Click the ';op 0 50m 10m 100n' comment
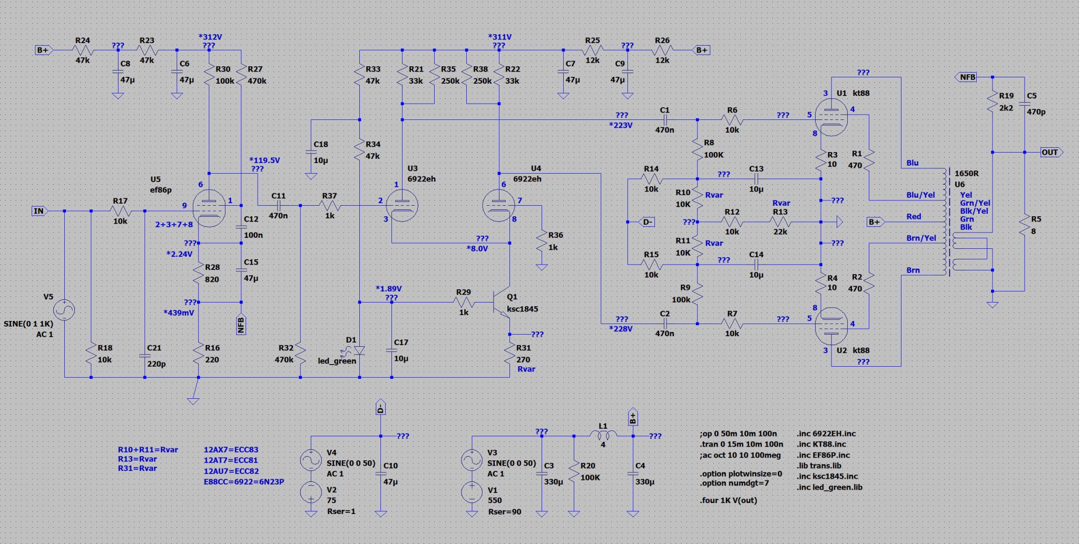Viewport: 1079px width, 544px height. click(x=738, y=434)
